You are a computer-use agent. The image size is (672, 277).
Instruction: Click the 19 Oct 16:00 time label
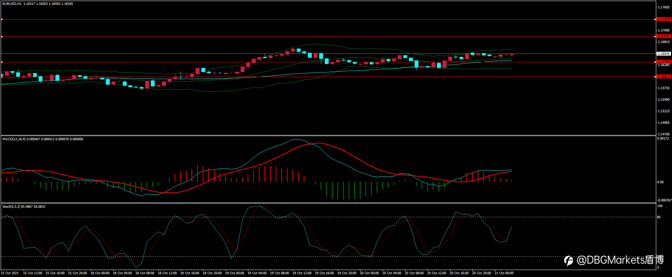324,273
